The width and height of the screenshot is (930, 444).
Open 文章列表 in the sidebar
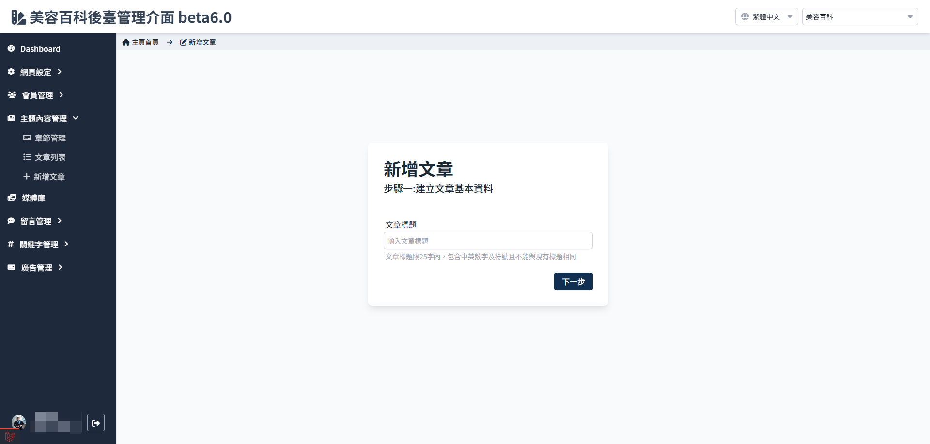pyautogui.click(x=50, y=157)
